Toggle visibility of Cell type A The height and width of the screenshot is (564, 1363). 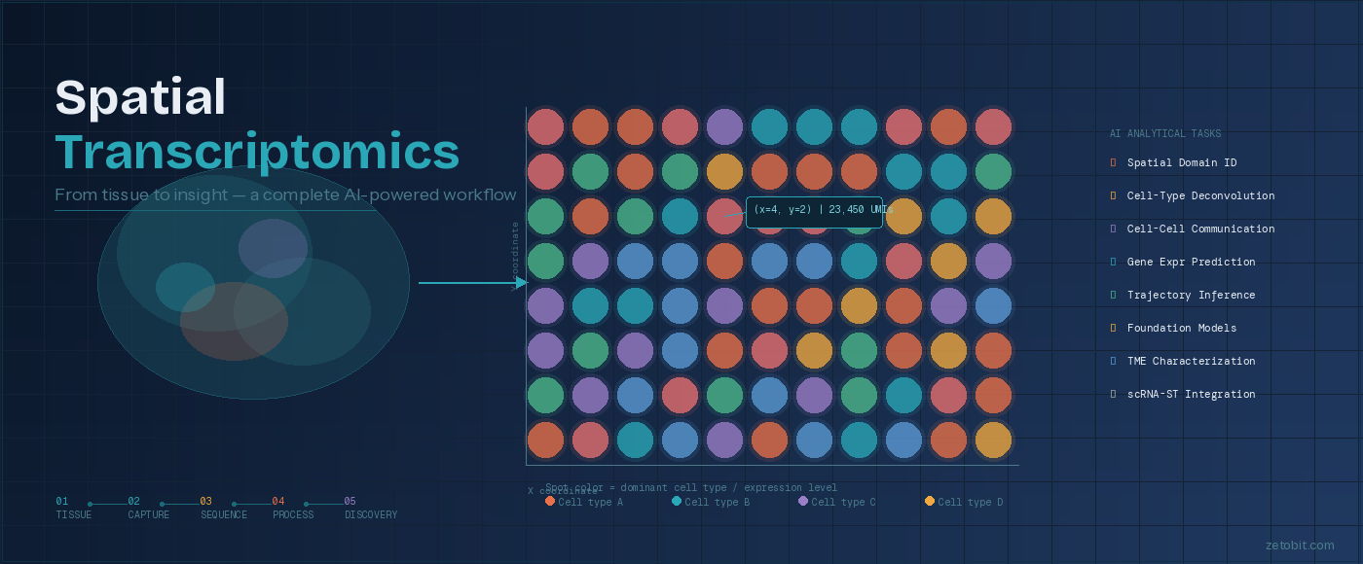(x=584, y=502)
